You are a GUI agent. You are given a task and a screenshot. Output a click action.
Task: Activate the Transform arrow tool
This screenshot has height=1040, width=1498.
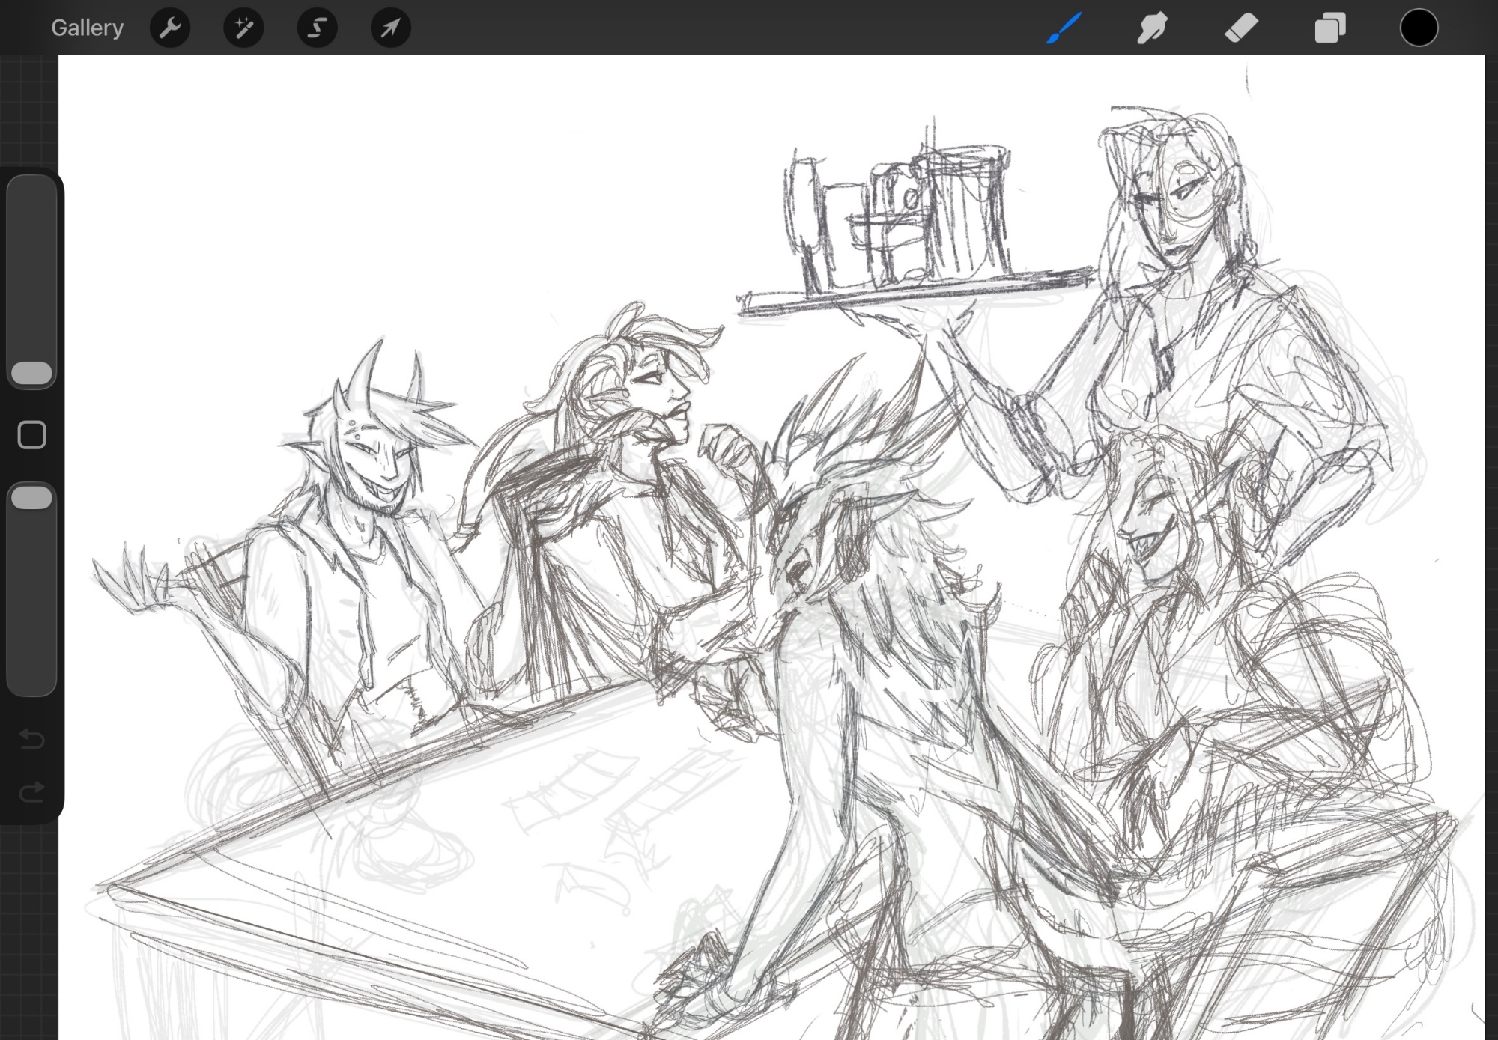(x=390, y=28)
